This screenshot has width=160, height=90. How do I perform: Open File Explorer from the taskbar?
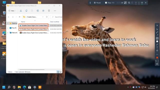pyautogui.click(x=19, y=87)
